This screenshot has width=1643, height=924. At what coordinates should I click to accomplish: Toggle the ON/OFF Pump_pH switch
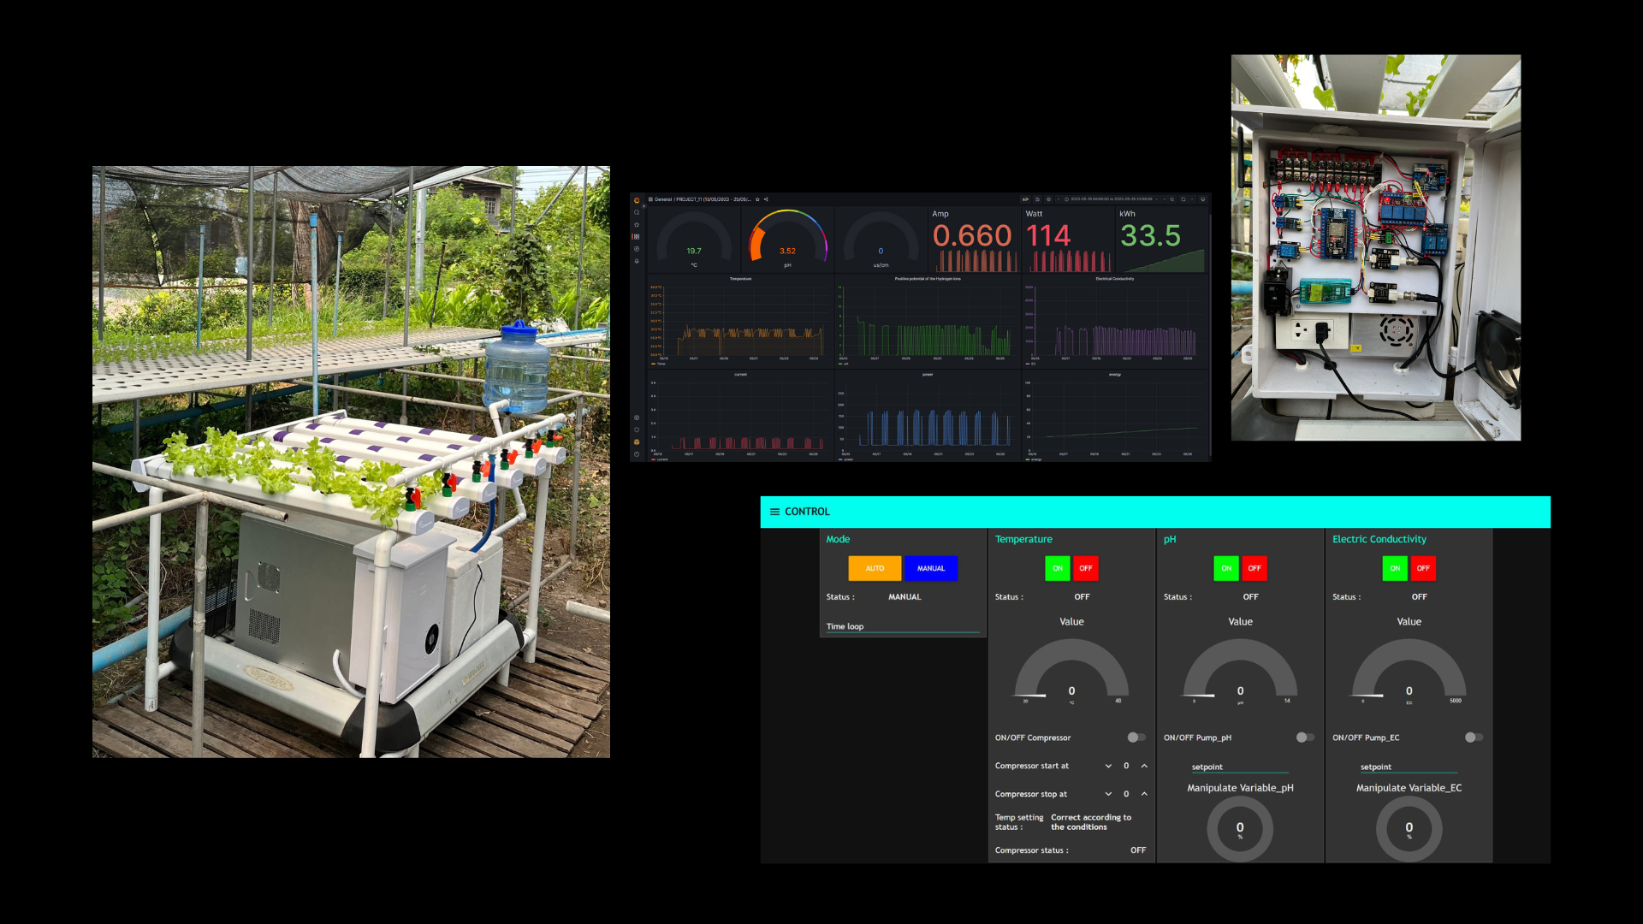(1304, 737)
